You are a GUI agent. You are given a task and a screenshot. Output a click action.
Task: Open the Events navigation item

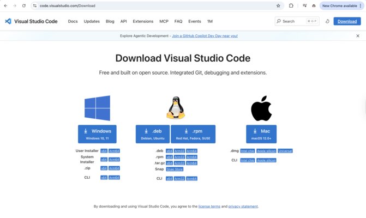tap(195, 21)
